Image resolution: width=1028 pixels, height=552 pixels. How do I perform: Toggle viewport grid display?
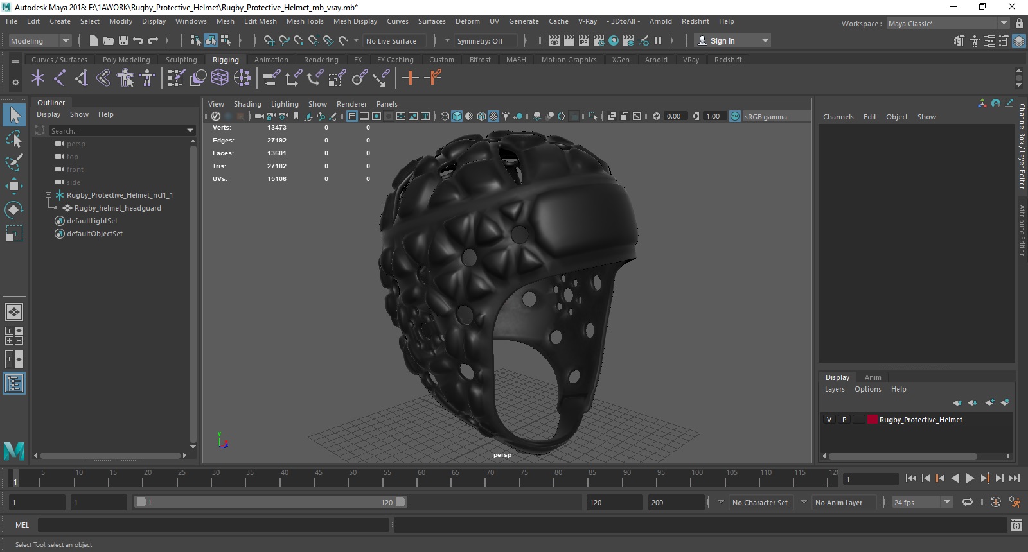352,116
